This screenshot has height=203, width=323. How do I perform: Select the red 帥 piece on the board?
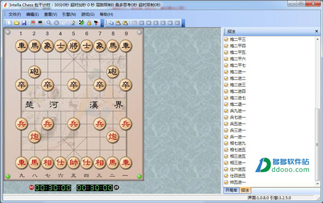coord(74,163)
